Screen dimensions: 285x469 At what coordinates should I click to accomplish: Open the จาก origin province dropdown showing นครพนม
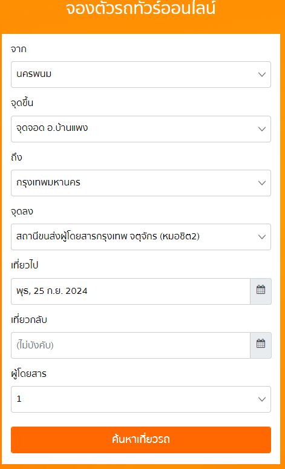coord(141,75)
